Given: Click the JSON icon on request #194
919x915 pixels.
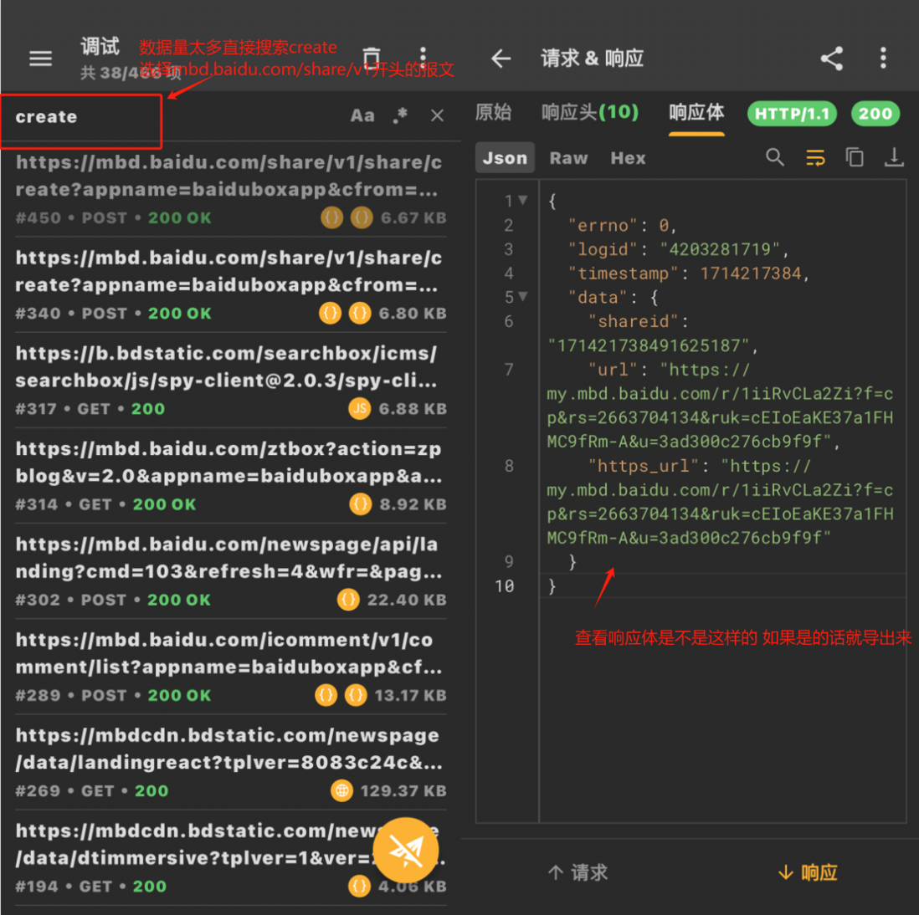Looking at the screenshot, I should click(x=359, y=886).
